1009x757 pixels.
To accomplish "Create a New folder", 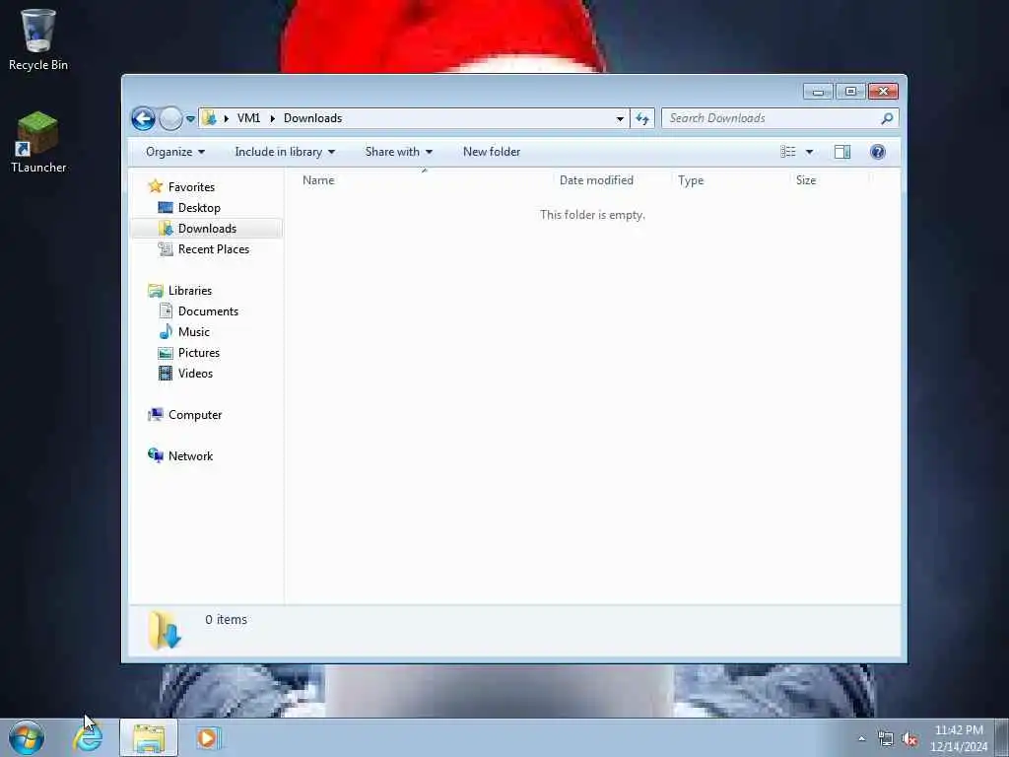I will [x=492, y=152].
